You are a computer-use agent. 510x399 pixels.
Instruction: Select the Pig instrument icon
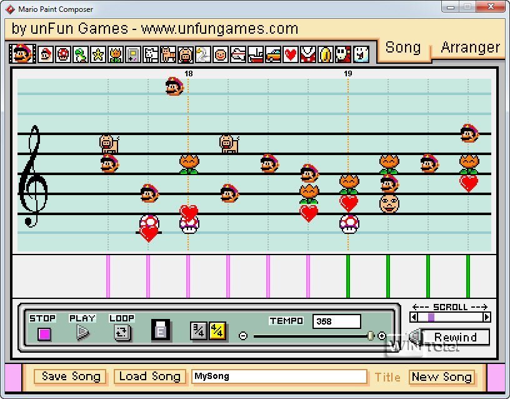click(x=186, y=54)
